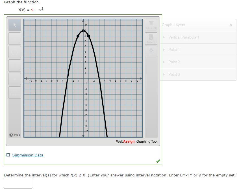
Task: Click the green checkmark below the graph
Action: [158, 161]
